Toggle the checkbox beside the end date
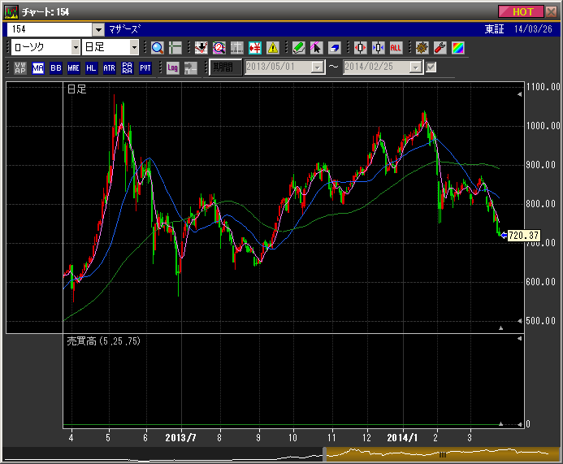The width and height of the screenshot is (563, 464). point(431,67)
